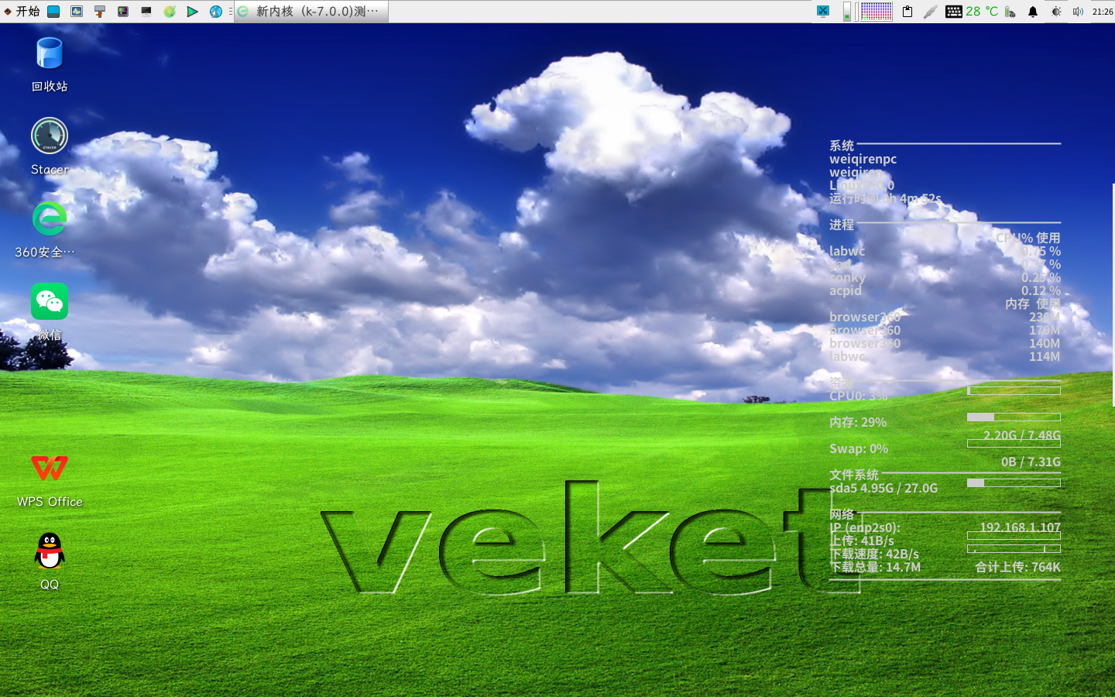Image resolution: width=1115 pixels, height=697 pixels.
Task: Click the screenshot scissors icon in the tray
Action: coord(823,11)
